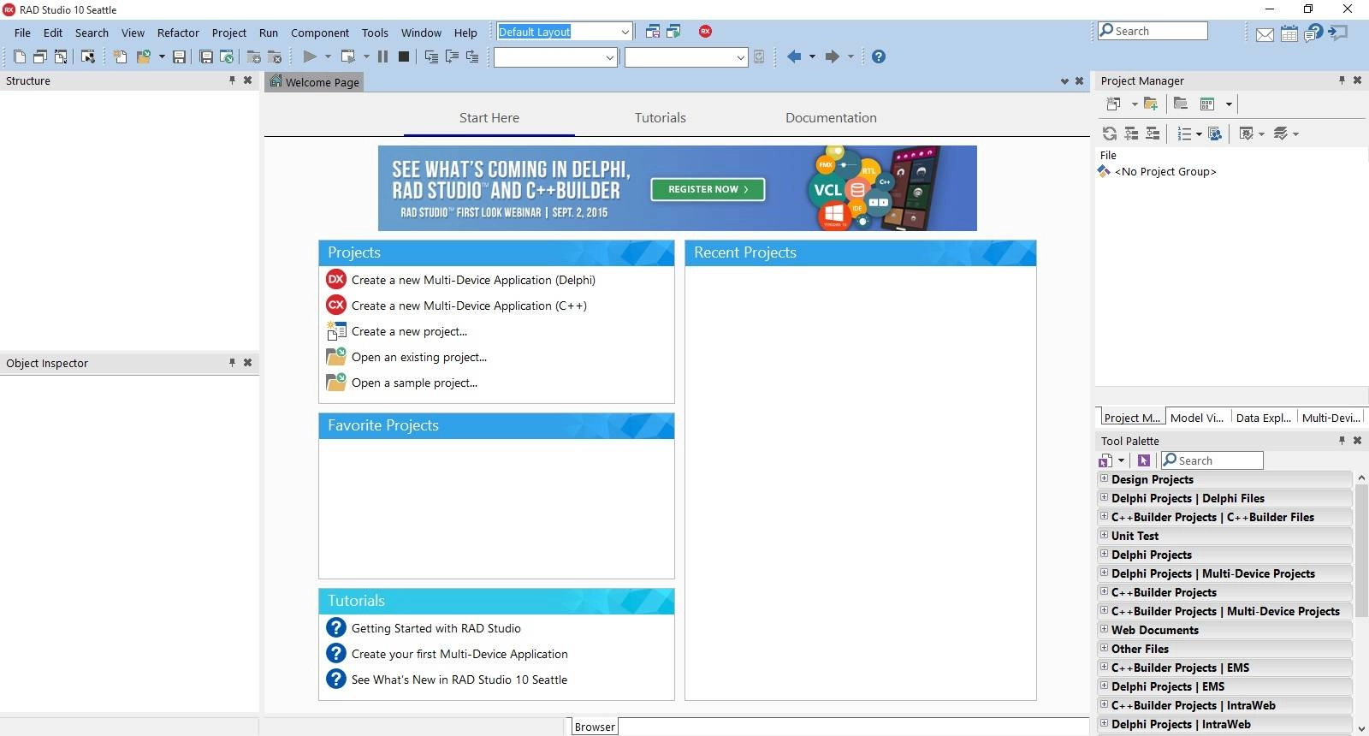
Task: Click the Save All toolbar icon
Action: pos(206,56)
